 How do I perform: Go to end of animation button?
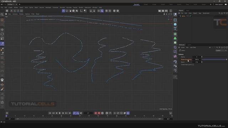click(x=70, y=113)
